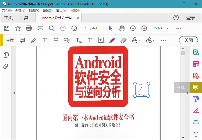Viewport: 202px width, 140px height.
Task: Activate the Hand pan tool
Action: point(122,28)
